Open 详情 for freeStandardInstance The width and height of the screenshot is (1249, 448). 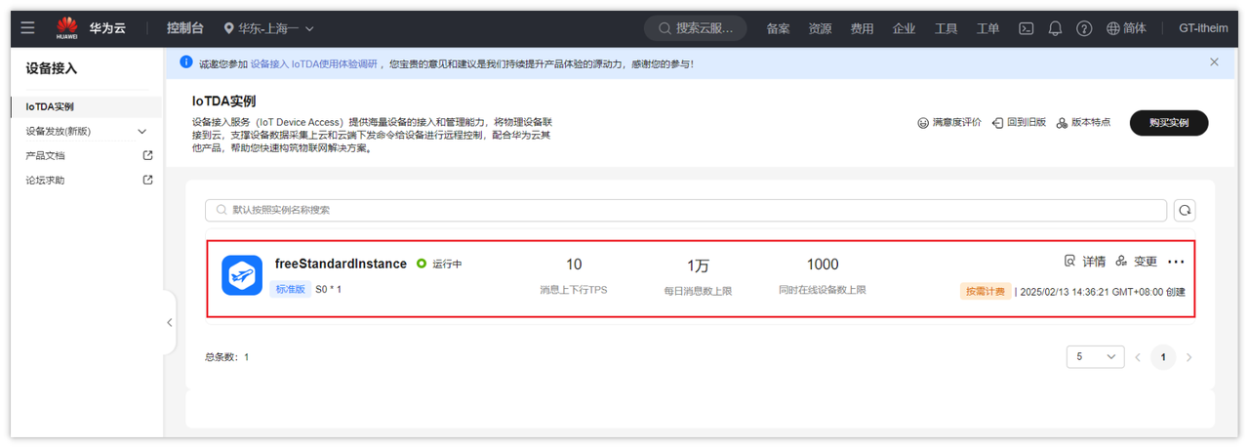[x=1085, y=262]
